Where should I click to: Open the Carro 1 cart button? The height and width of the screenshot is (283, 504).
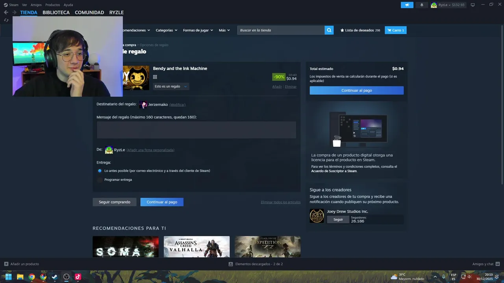[x=396, y=30]
